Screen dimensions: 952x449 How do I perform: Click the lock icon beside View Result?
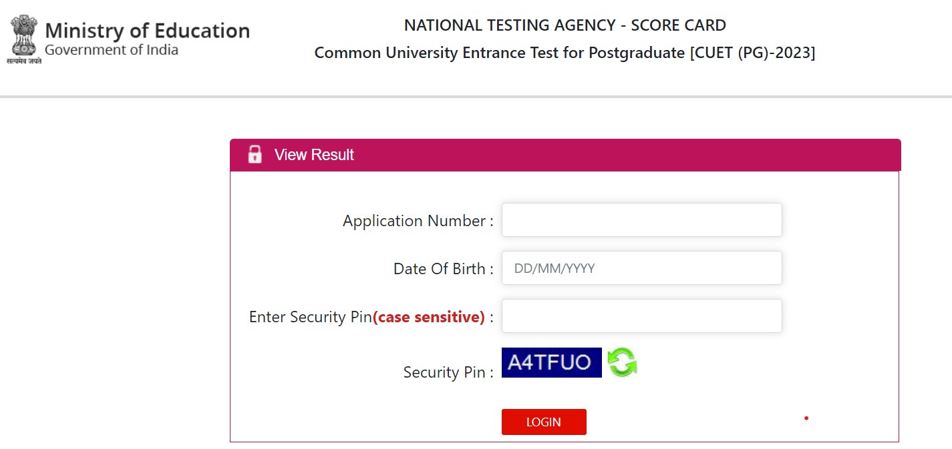click(x=256, y=154)
